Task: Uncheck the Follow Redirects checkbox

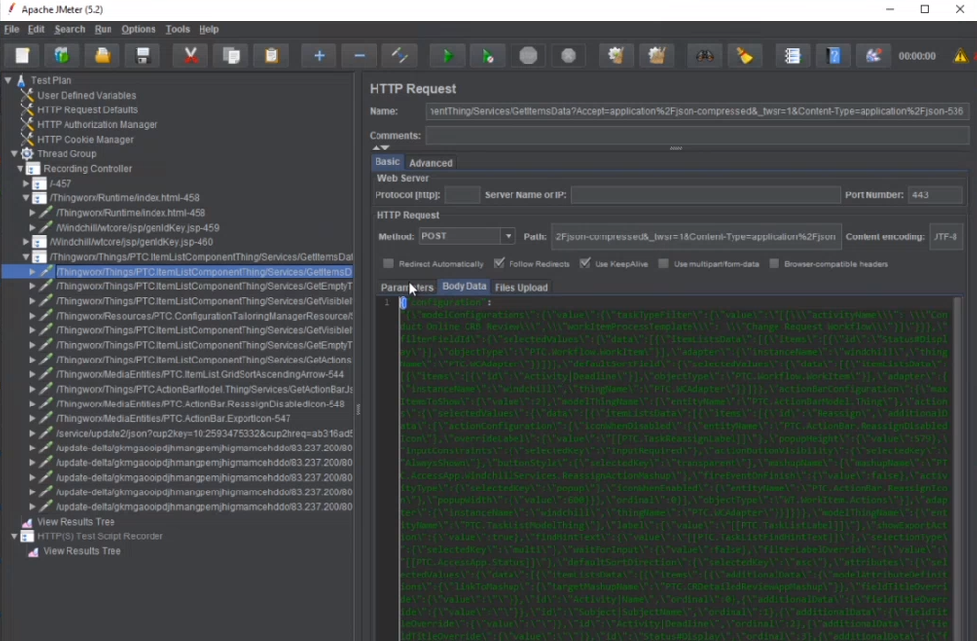Action: point(500,264)
